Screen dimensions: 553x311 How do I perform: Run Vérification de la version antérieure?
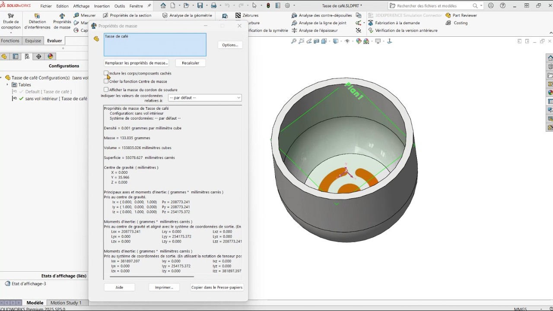(403, 31)
